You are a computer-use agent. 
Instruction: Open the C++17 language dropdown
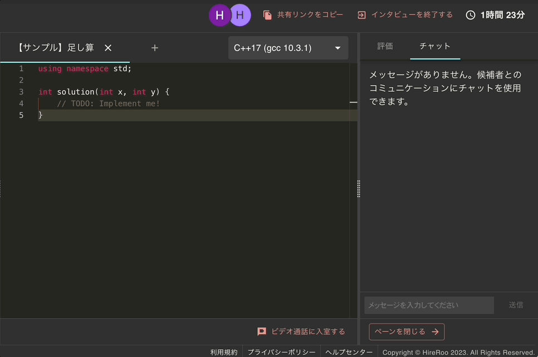pos(288,48)
